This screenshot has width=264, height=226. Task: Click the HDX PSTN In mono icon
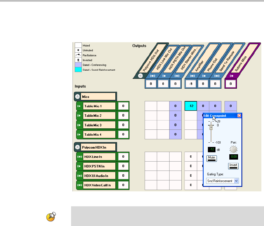[x=79, y=166]
